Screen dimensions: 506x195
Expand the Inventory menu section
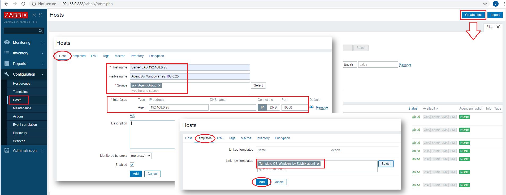coord(42,53)
